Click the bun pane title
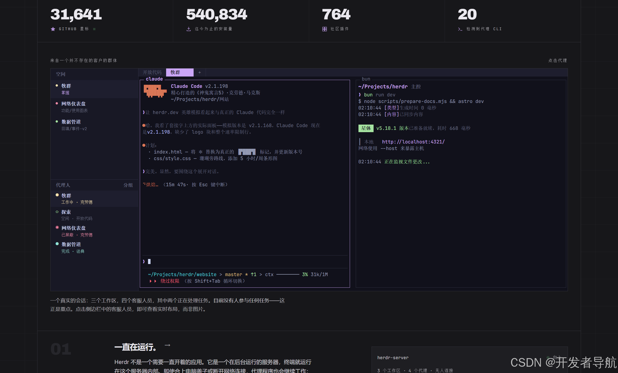This screenshot has height=373, width=618. click(366, 79)
